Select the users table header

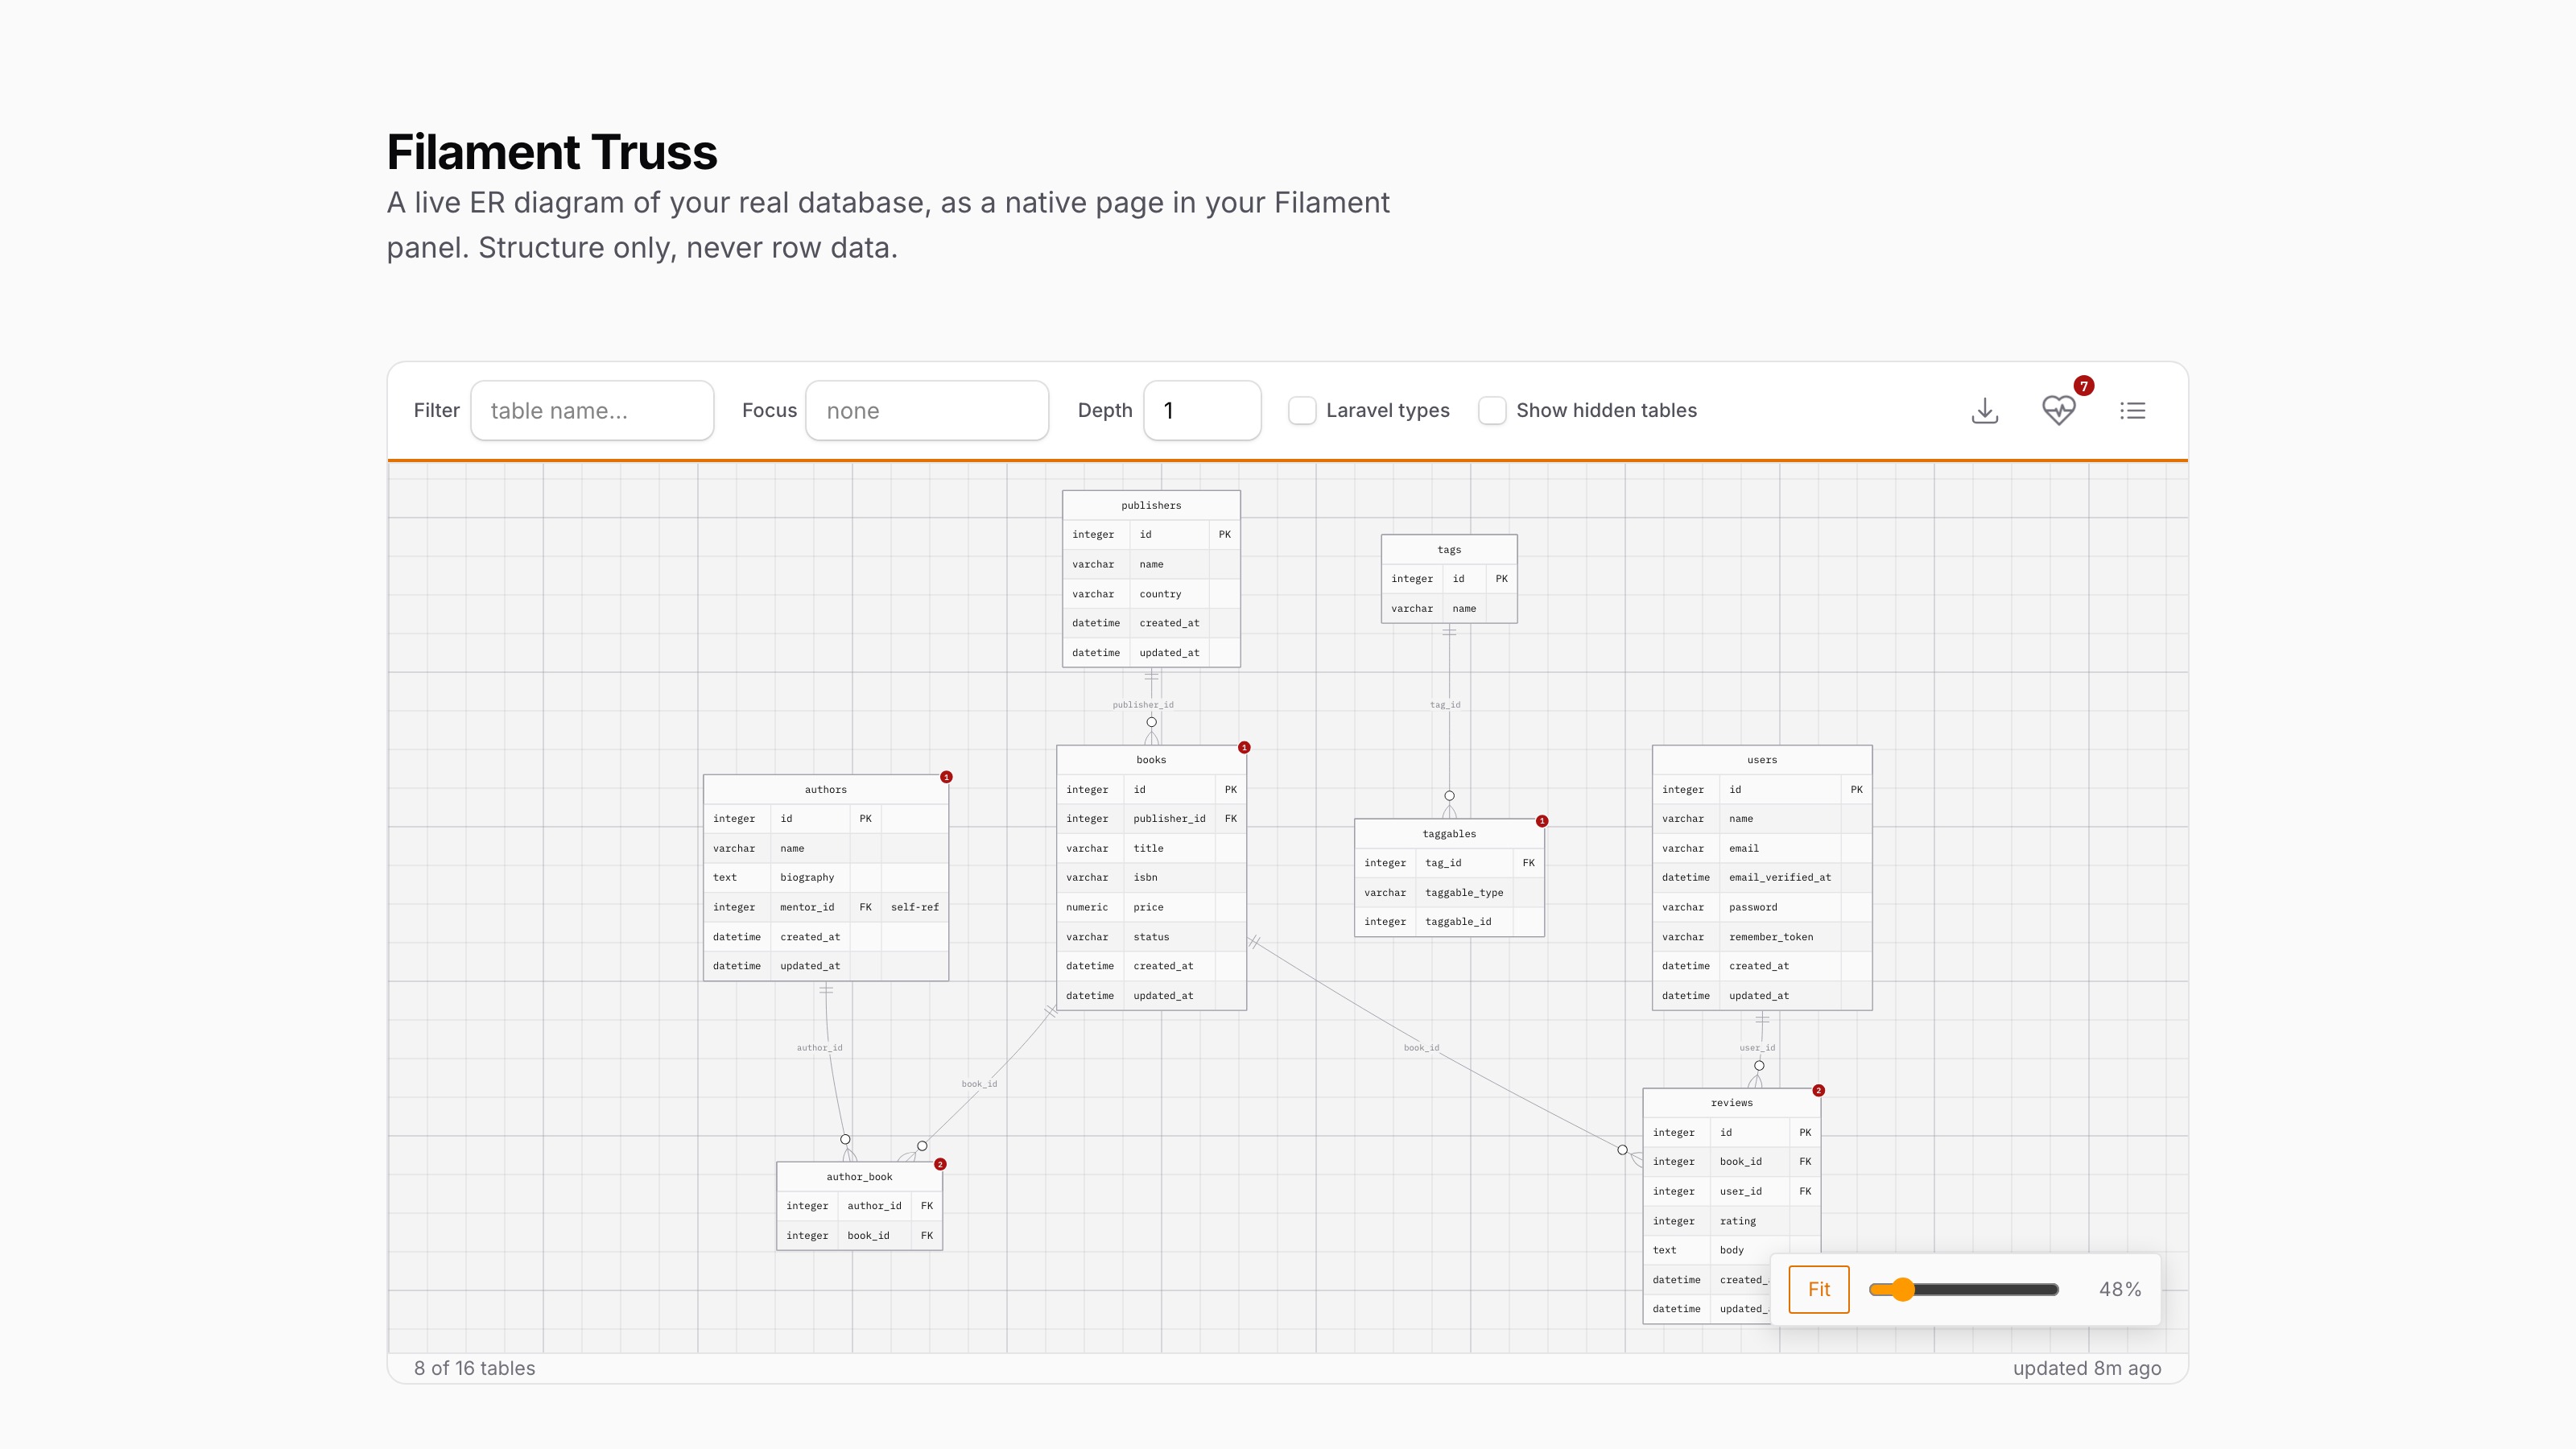[x=1762, y=760]
